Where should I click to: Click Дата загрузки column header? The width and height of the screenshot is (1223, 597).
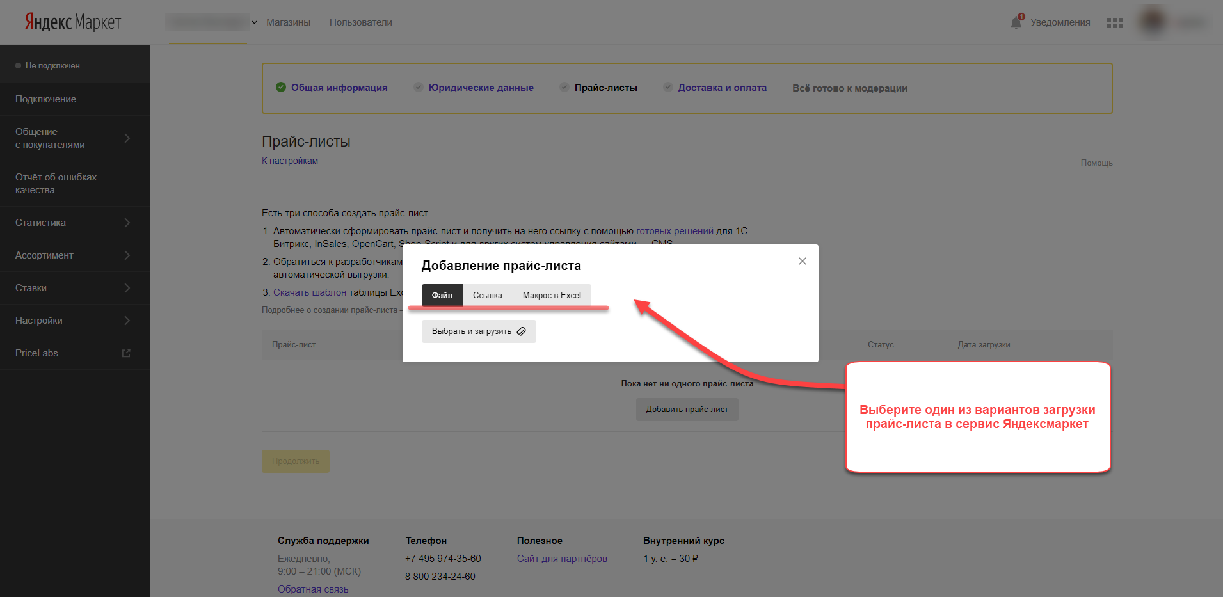click(x=984, y=345)
